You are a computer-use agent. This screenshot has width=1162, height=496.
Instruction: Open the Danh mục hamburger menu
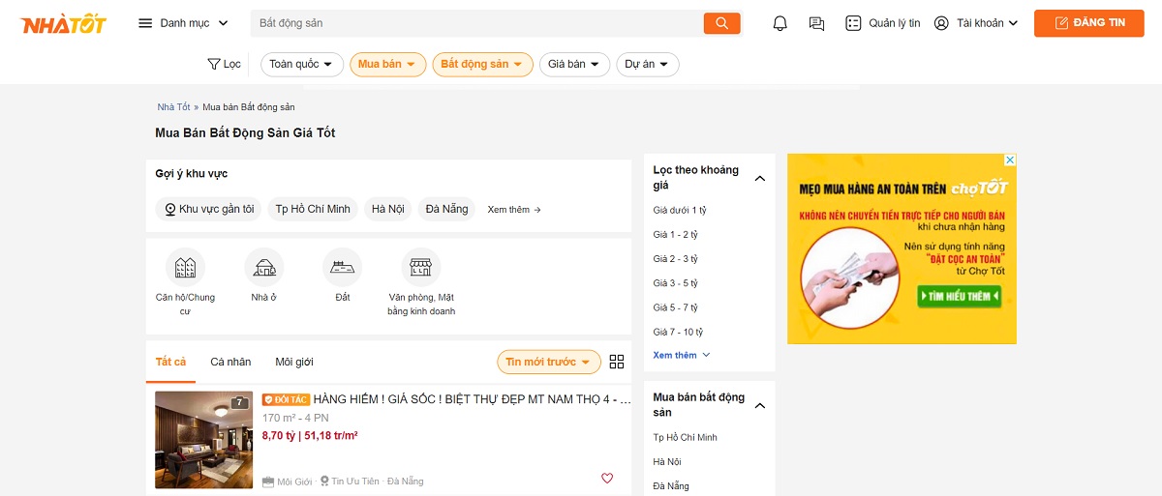(183, 23)
